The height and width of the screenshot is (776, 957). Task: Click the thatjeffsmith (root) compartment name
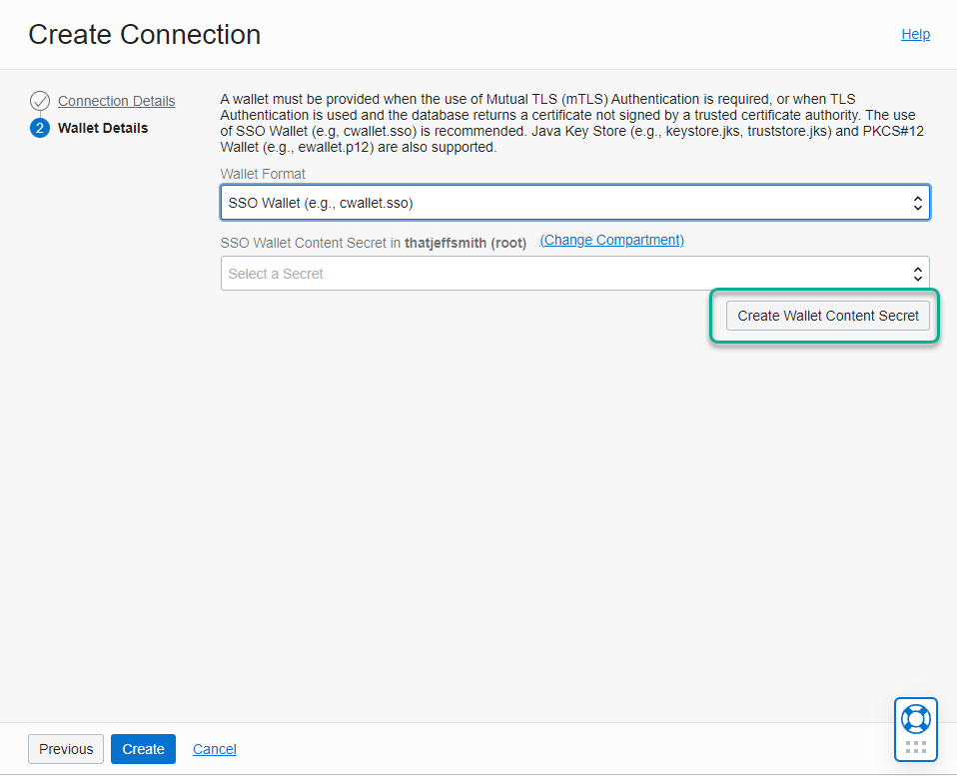pyautogui.click(x=466, y=243)
